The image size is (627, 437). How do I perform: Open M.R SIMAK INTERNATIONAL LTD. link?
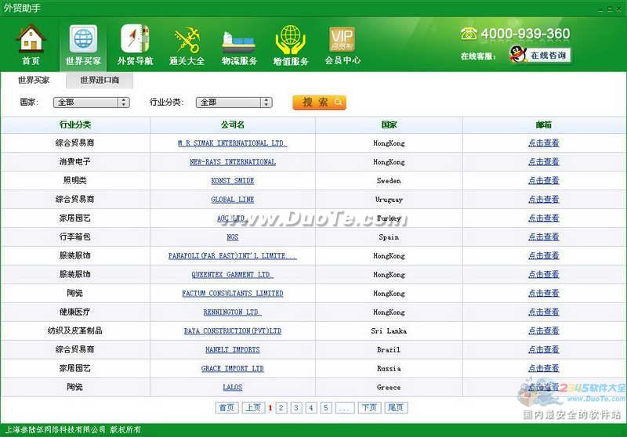click(233, 143)
